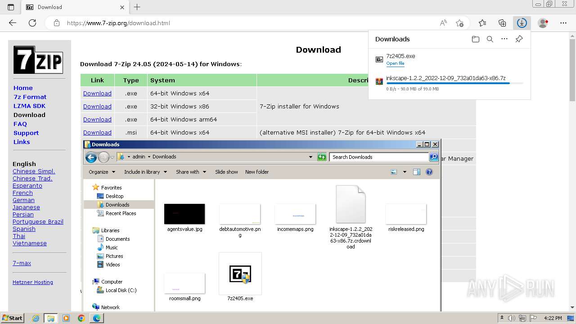This screenshot has height=324, width=576.
Task: Select Network in navigation pane
Action: 110,307
